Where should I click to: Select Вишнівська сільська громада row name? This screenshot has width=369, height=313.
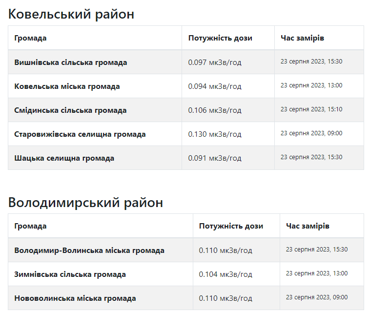(x=71, y=63)
